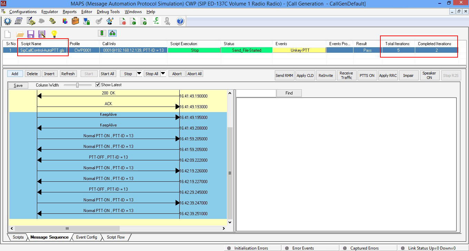The height and width of the screenshot is (251, 469).
Task: Click the Insert button
Action: [49, 74]
